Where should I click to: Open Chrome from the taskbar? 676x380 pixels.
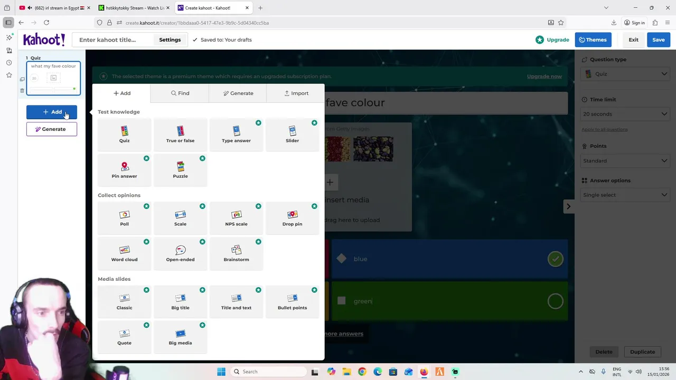point(362,372)
